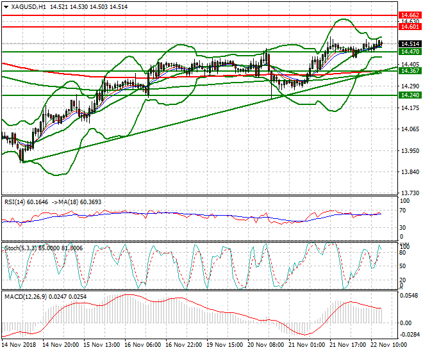The width and height of the screenshot is (423, 352).
Task: Click the 14.601 red price level label
Action: click(410, 27)
